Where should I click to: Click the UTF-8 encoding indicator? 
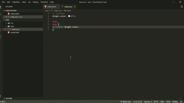coord(156,102)
